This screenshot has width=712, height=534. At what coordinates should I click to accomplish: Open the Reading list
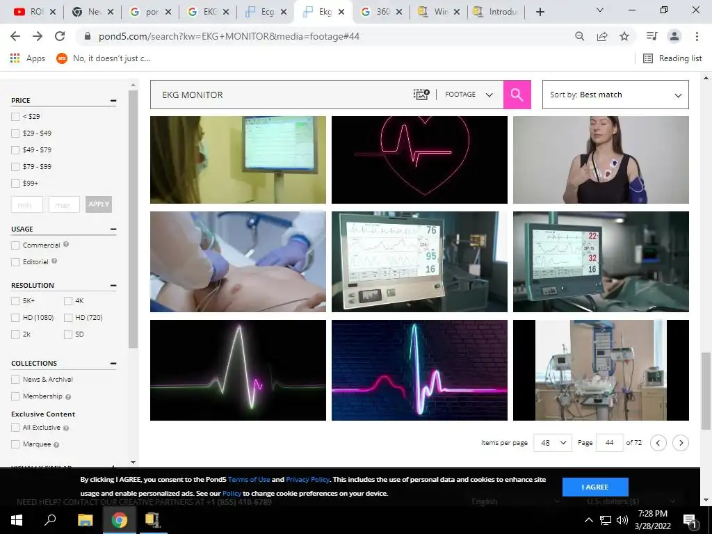point(672,58)
